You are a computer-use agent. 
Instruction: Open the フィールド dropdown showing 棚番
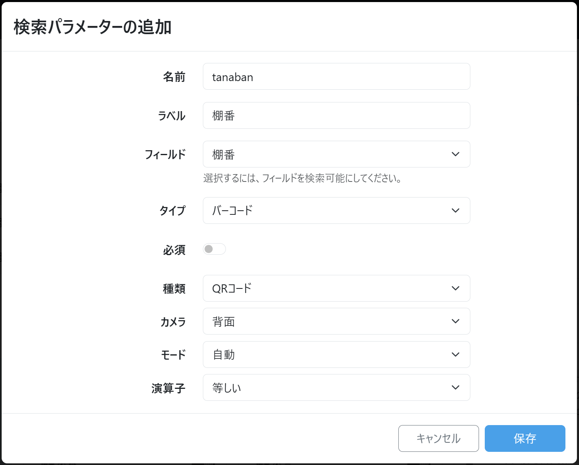coord(329,154)
